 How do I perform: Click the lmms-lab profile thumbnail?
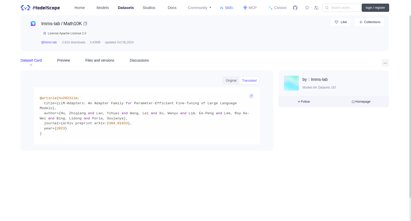pyautogui.click(x=291, y=83)
